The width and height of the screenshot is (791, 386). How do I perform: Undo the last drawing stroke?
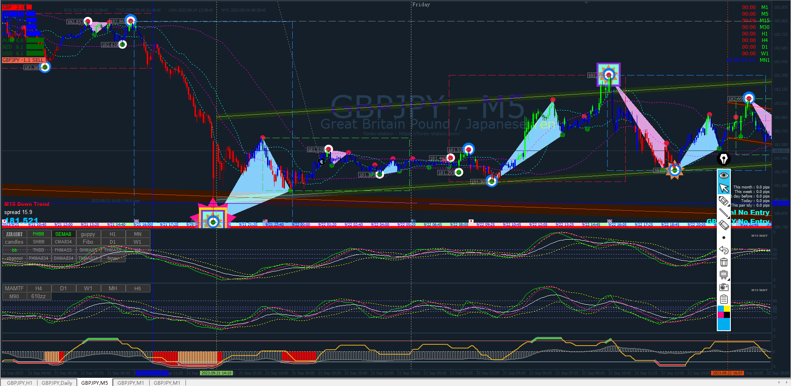coord(724,250)
